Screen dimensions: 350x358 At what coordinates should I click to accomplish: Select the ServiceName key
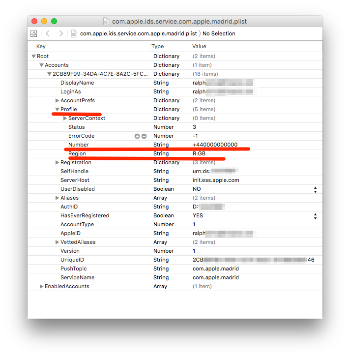(77, 278)
